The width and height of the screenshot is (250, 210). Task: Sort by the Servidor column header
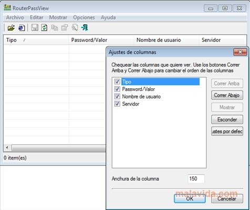click(223, 40)
